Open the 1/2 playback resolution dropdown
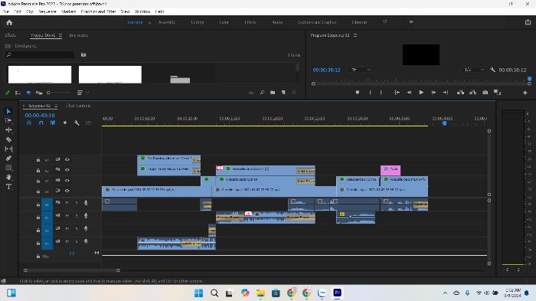The width and height of the screenshot is (536, 301). point(474,70)
